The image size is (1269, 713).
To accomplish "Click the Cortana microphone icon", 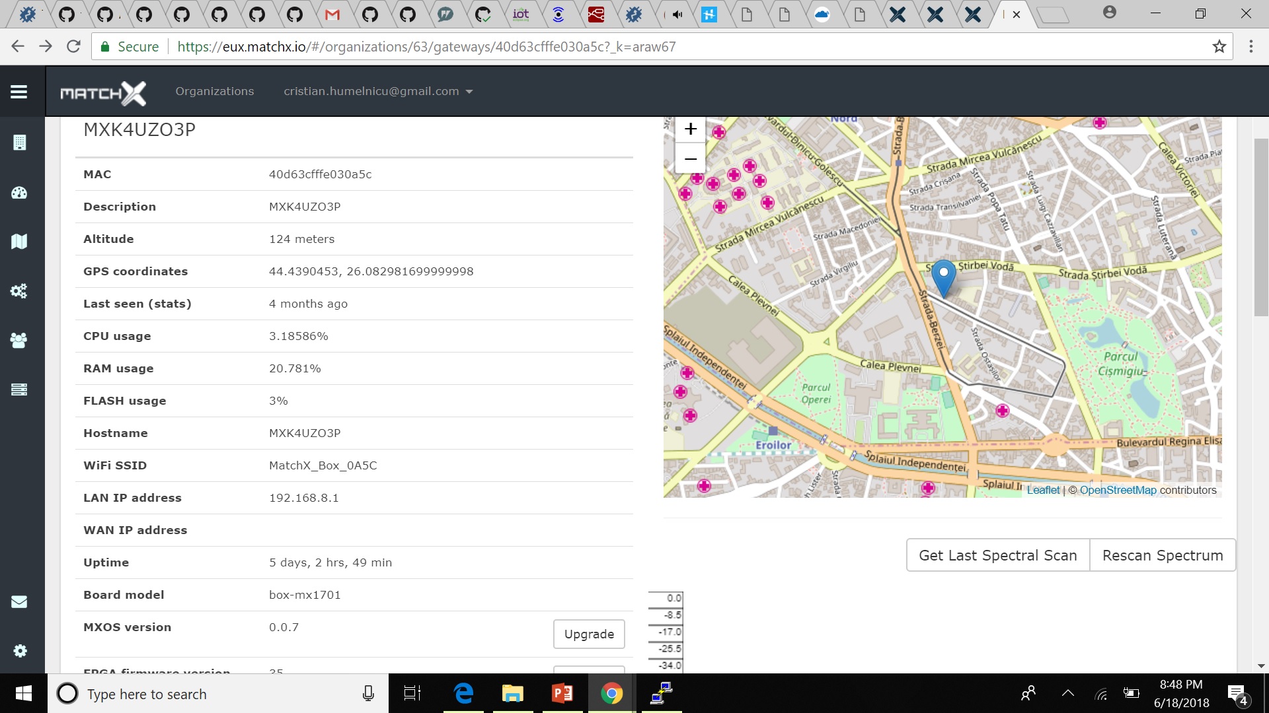I will [x=369, y=693].
